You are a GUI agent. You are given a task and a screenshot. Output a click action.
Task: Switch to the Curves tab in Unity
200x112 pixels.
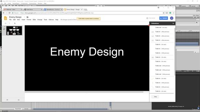pos(26,109)
